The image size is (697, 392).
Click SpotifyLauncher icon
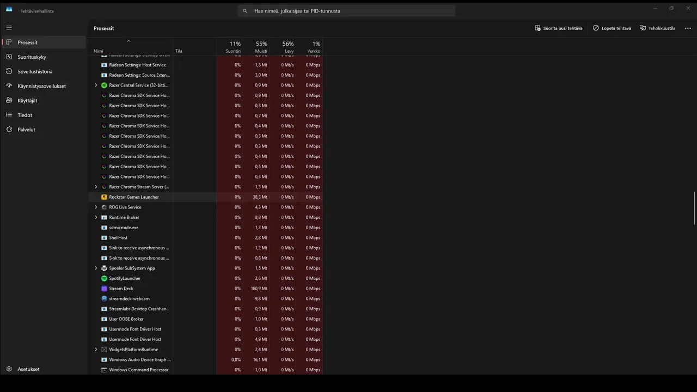click(x=104, y=278)
